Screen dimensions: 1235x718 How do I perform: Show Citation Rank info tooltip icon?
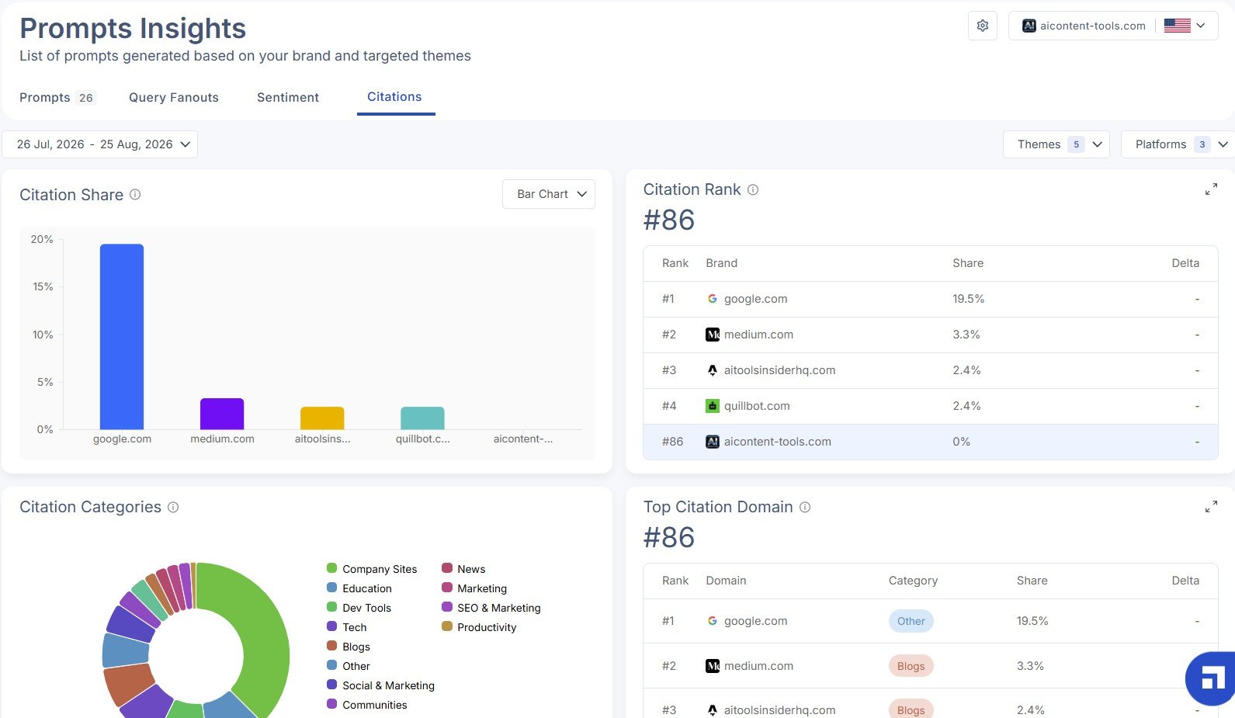click(753, 189)
